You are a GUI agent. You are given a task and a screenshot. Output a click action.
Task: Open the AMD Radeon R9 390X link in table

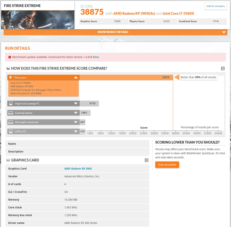(78, 169)
